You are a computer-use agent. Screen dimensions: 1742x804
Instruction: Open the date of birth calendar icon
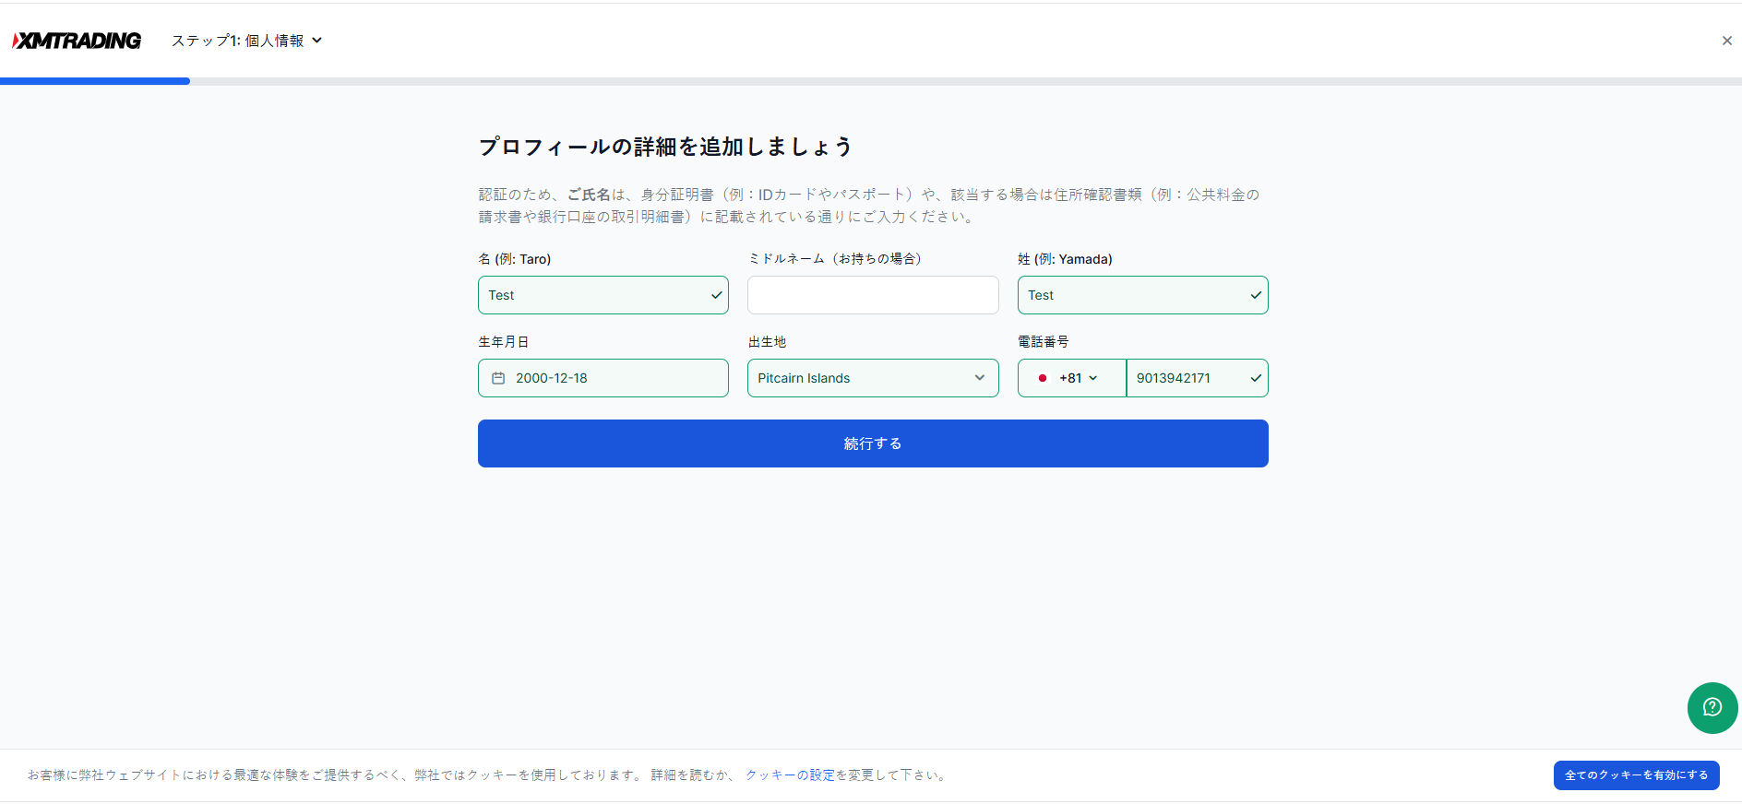(x=498, y=378)
